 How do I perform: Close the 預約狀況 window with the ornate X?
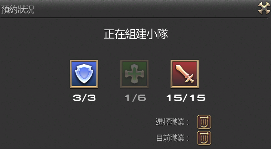[264, 8]
